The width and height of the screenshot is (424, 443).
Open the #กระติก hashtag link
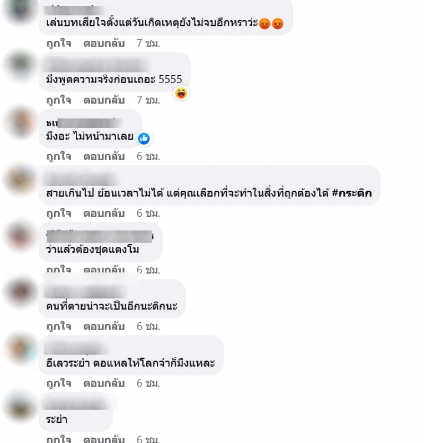pos(351,193)
